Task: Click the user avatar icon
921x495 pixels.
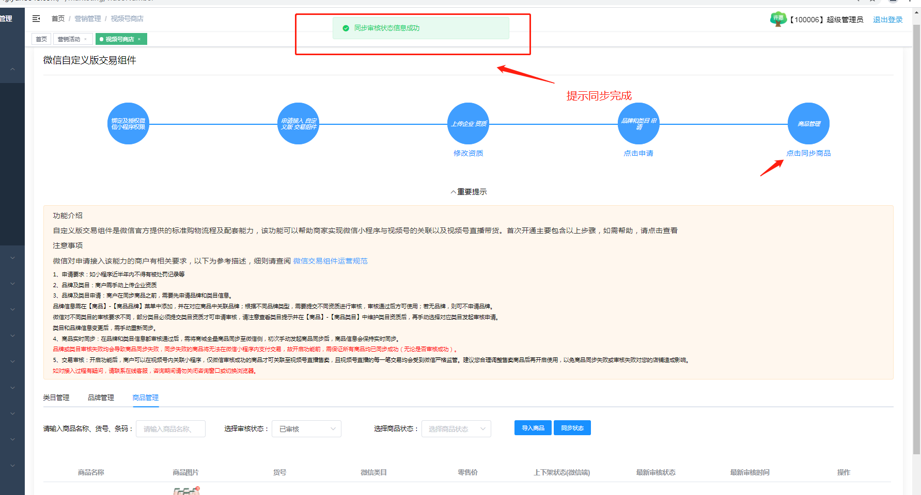Action: coord(778,19)
